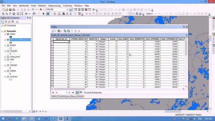Open the ArcToolbox side tab

pos(214,23)
